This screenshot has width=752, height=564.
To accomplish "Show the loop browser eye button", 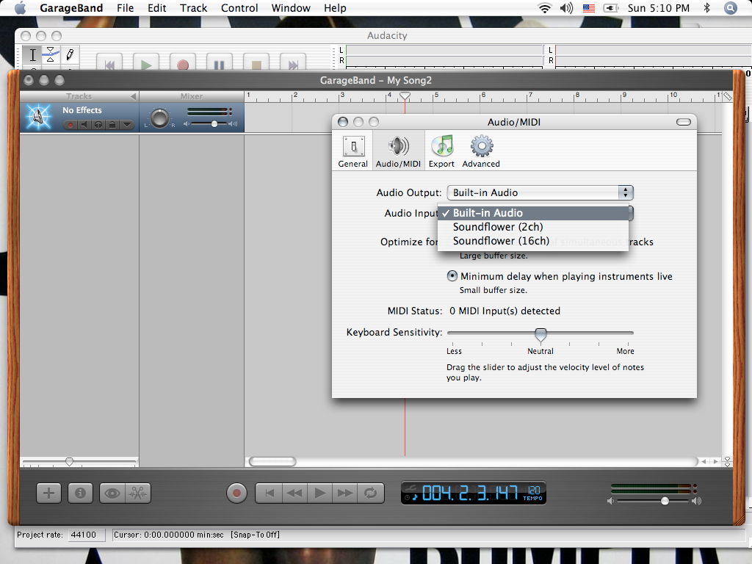I will coord(112,493).
